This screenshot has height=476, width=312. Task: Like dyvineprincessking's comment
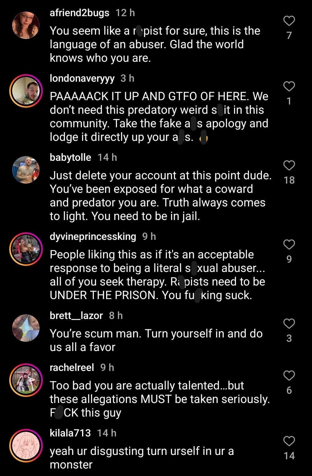coord(289,244)
